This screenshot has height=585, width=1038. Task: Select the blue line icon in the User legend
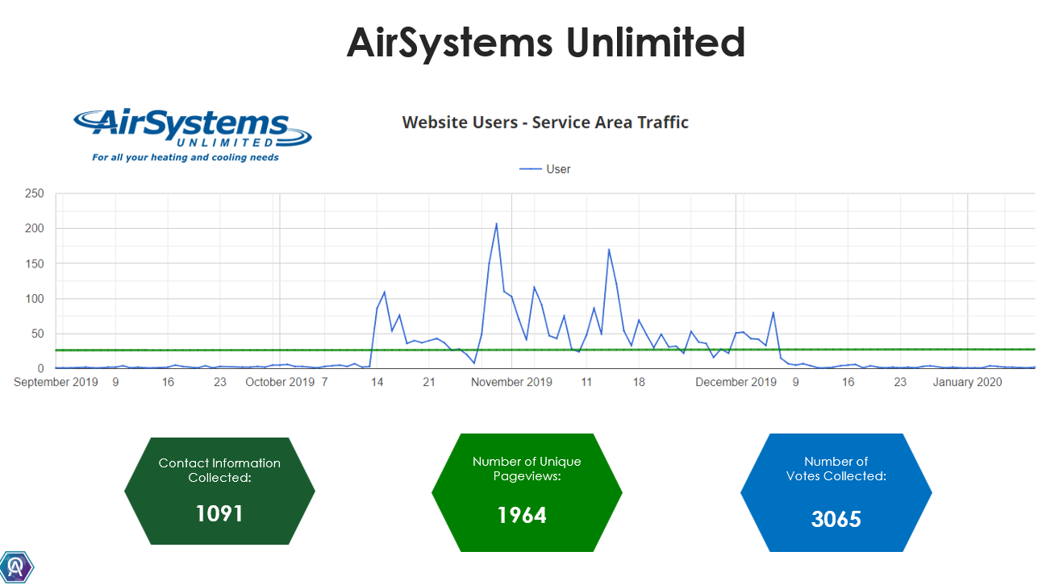(x=532, y=169)
